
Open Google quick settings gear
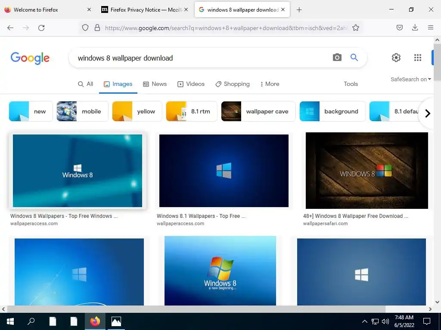[396, 58]
